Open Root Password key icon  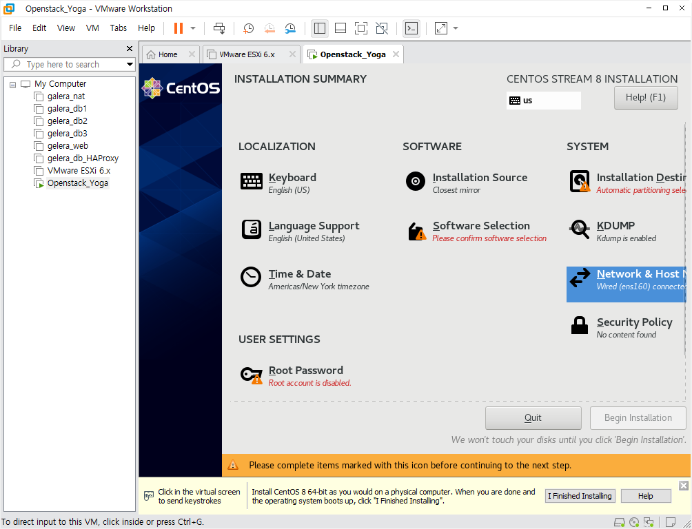pyautogui.click(x=251, y=375)
